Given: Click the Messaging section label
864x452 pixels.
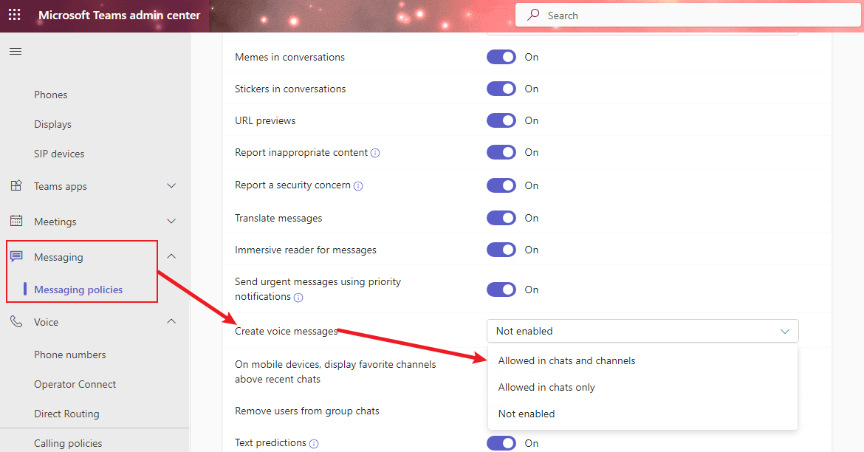Looking at the screenshot, I should point(58,258).
